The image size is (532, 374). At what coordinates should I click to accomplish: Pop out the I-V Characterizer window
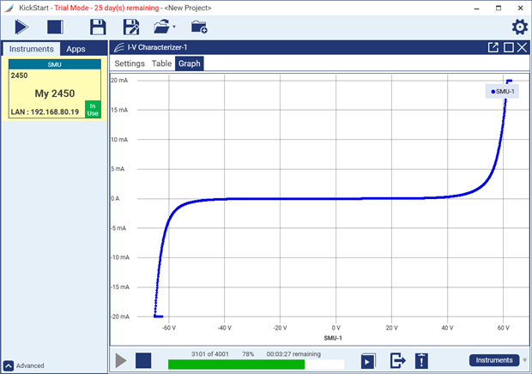[493, 47]
